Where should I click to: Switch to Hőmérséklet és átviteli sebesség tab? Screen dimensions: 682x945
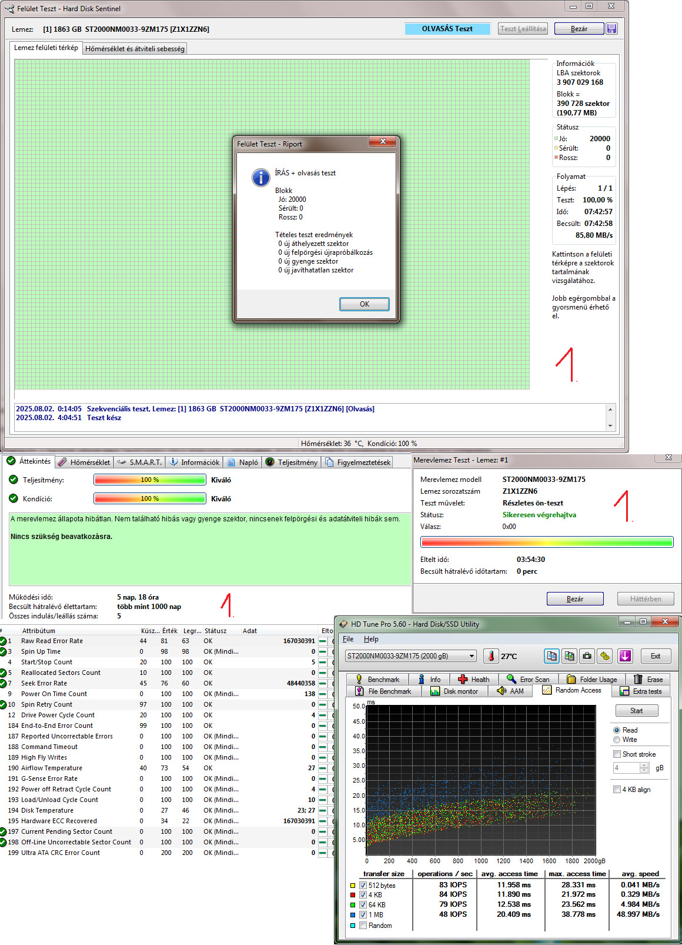tap(135, 49)
